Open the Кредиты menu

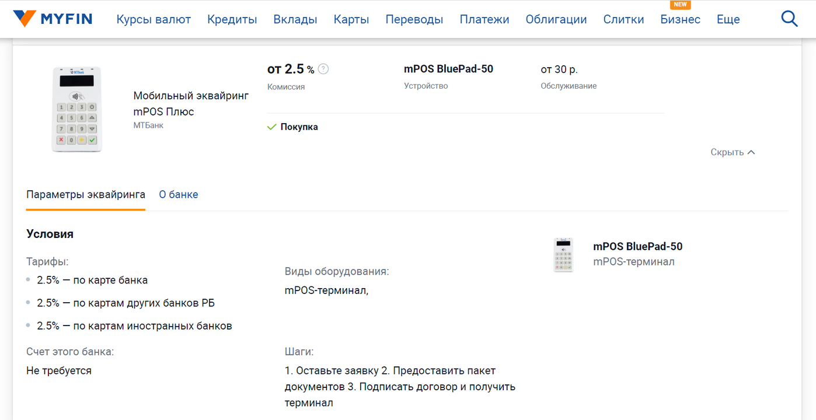click(x=232, y=19)
